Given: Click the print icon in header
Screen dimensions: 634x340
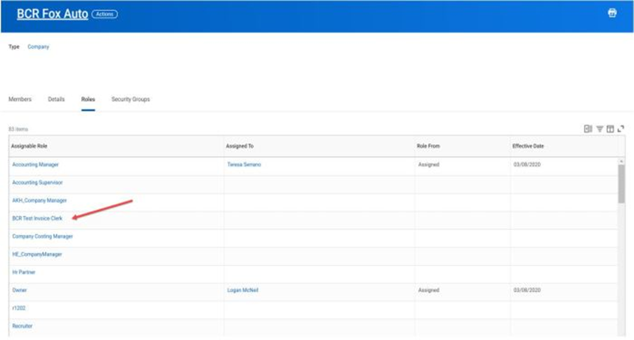Looking at the screenshot, I should coord(612,13).
